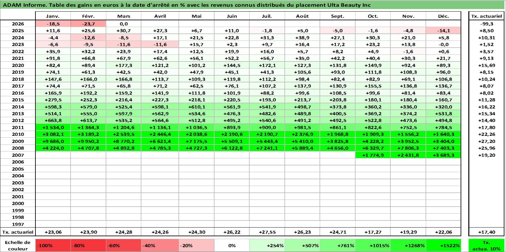Click cell value -0,0 for December 2023
Screen dimensions: 506x252
click(443, 44)
